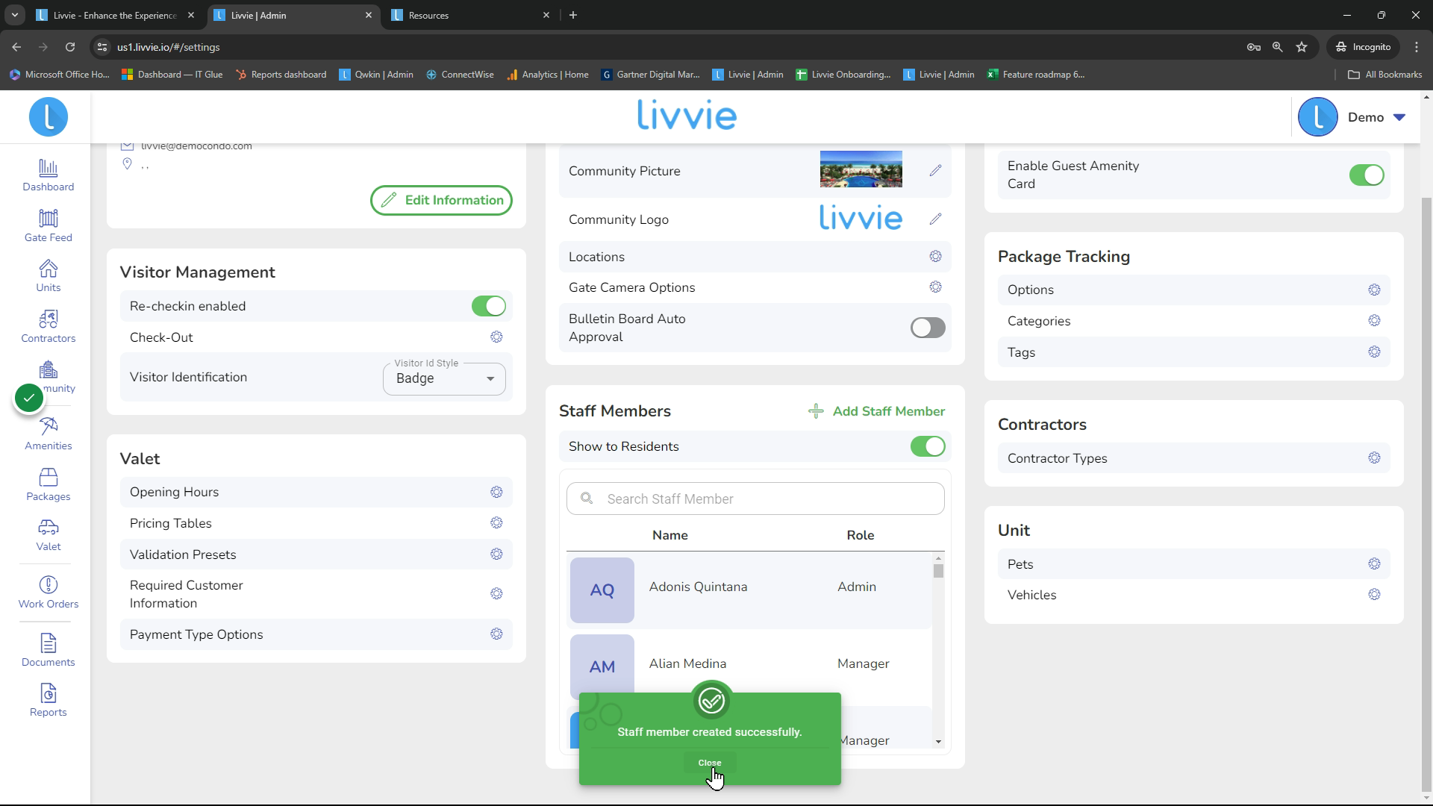The width and height of the screenshot is (1433, 806).
Task: Open the Qwkin Admin bookmark
Action: pos(376,75)
